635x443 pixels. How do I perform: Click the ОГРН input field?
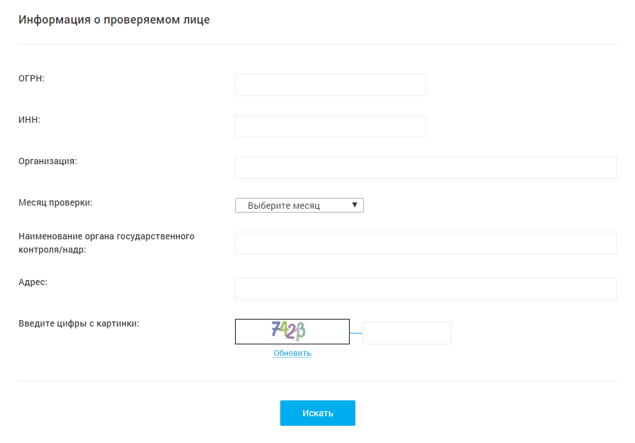pyautogui.click(x=330, y=85)
